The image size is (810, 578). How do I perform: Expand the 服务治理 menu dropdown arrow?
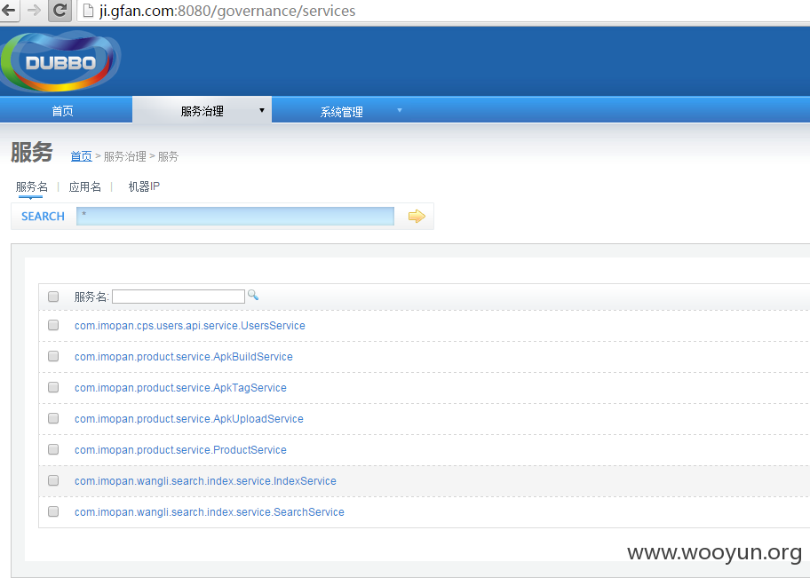[x=262, y=110]
